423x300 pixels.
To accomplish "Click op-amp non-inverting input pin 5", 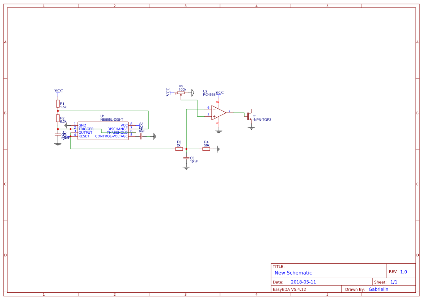I will [208, 115].
